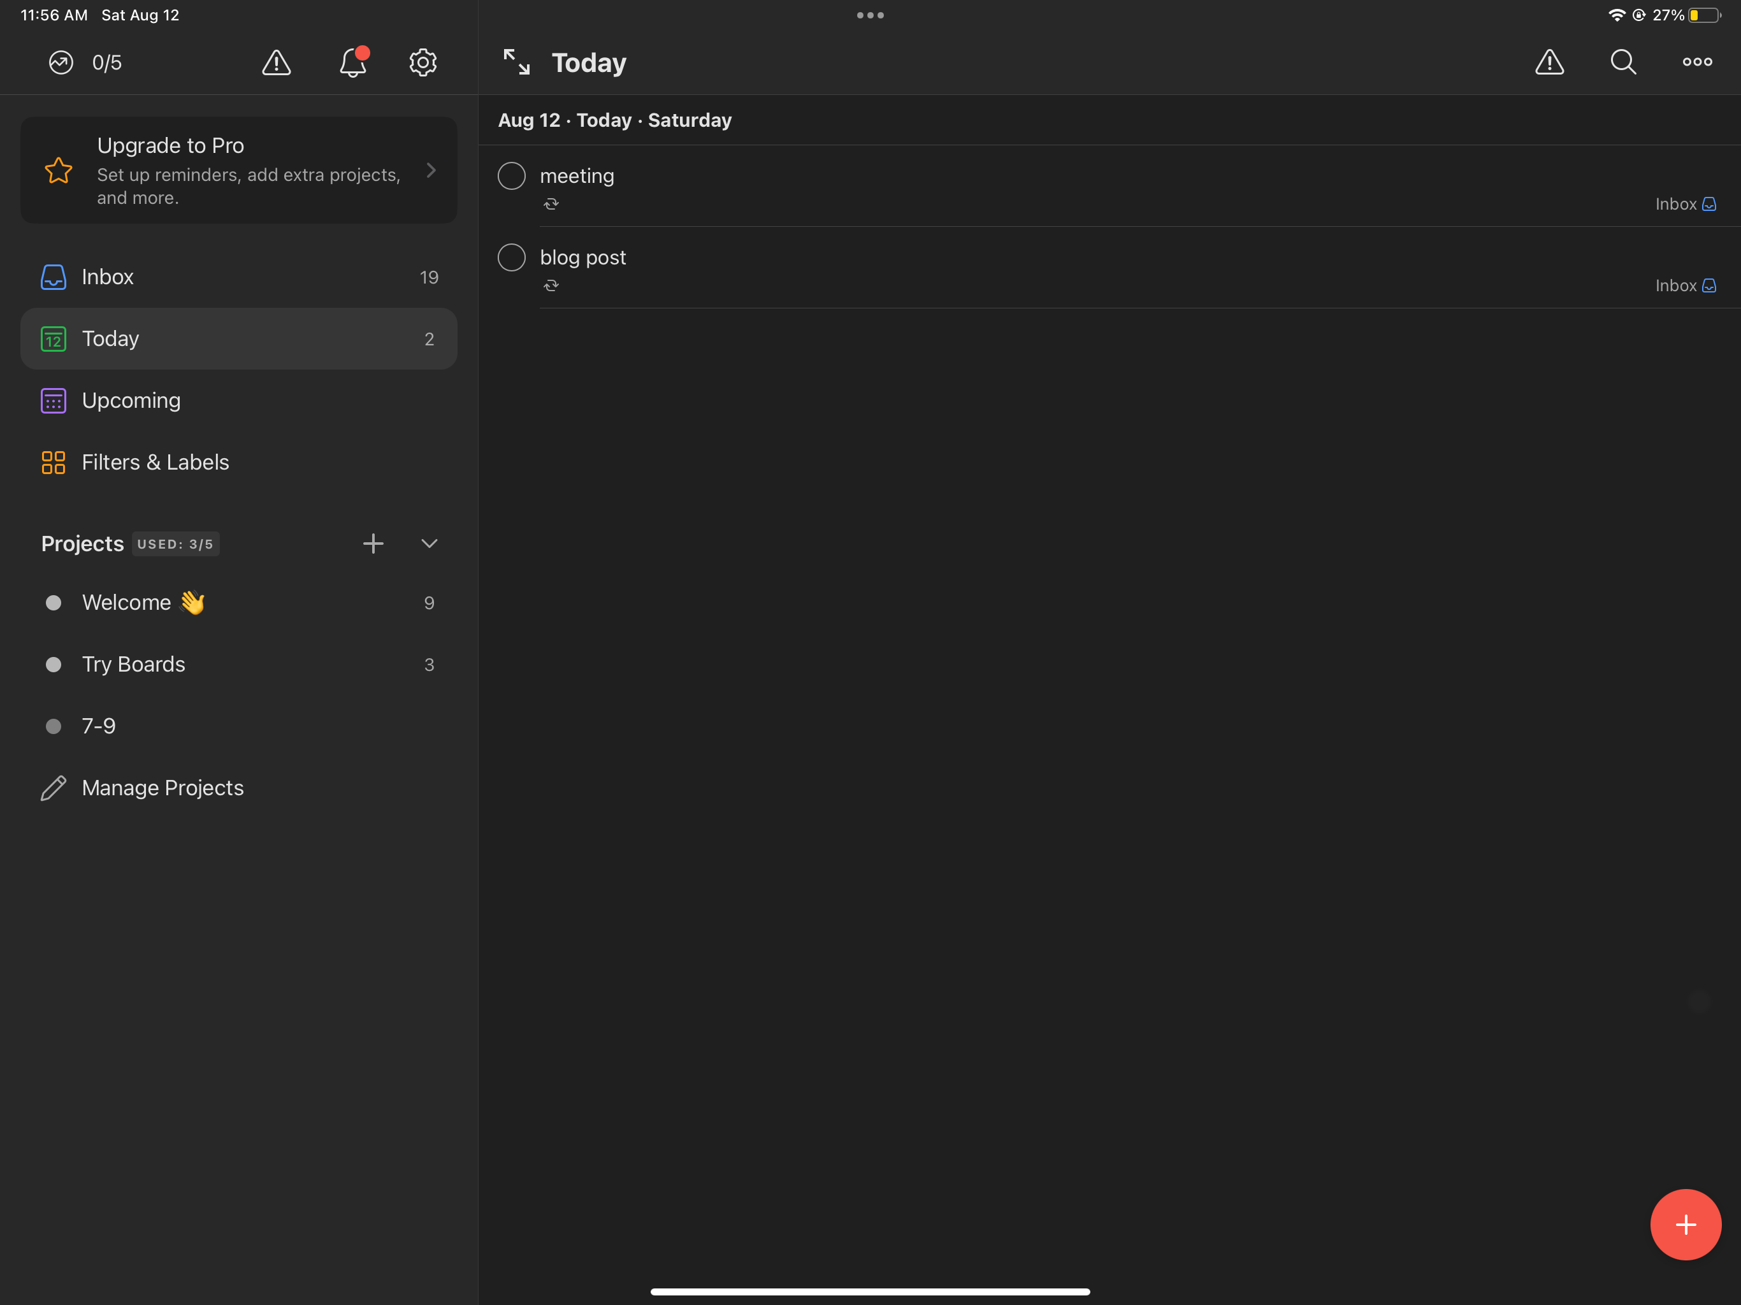The width and height of the screenshot is (1741, 1305).
Task: Click the Used 3/5 projects badge
Action: coord(175,543)
